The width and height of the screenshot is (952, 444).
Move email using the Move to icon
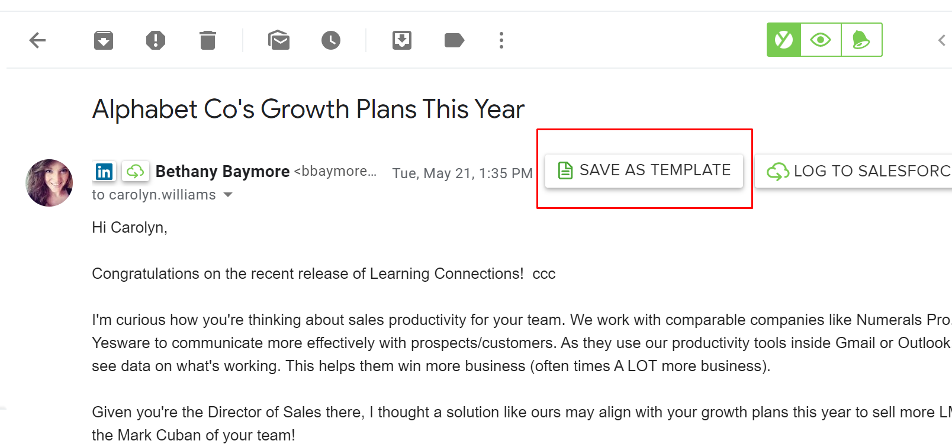click(402, 40)
